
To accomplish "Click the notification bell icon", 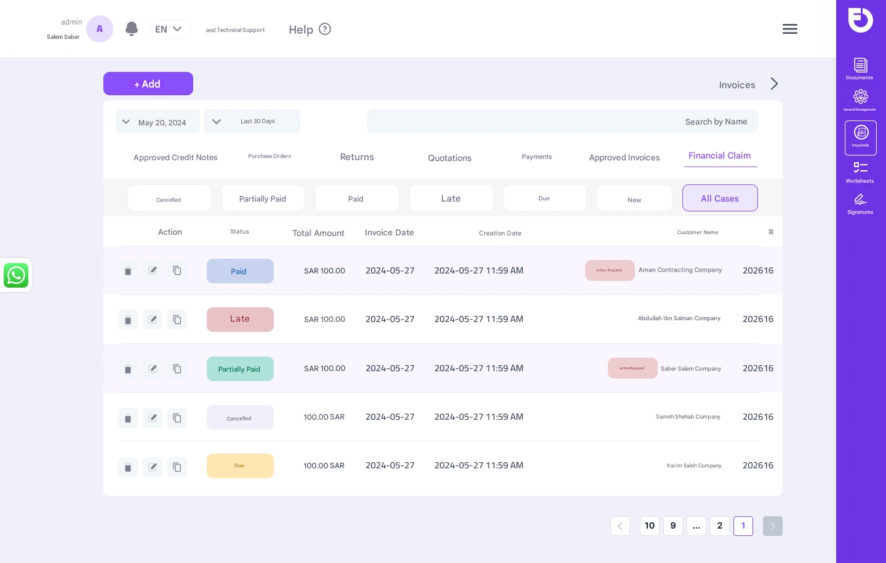I will pos(131,29).
